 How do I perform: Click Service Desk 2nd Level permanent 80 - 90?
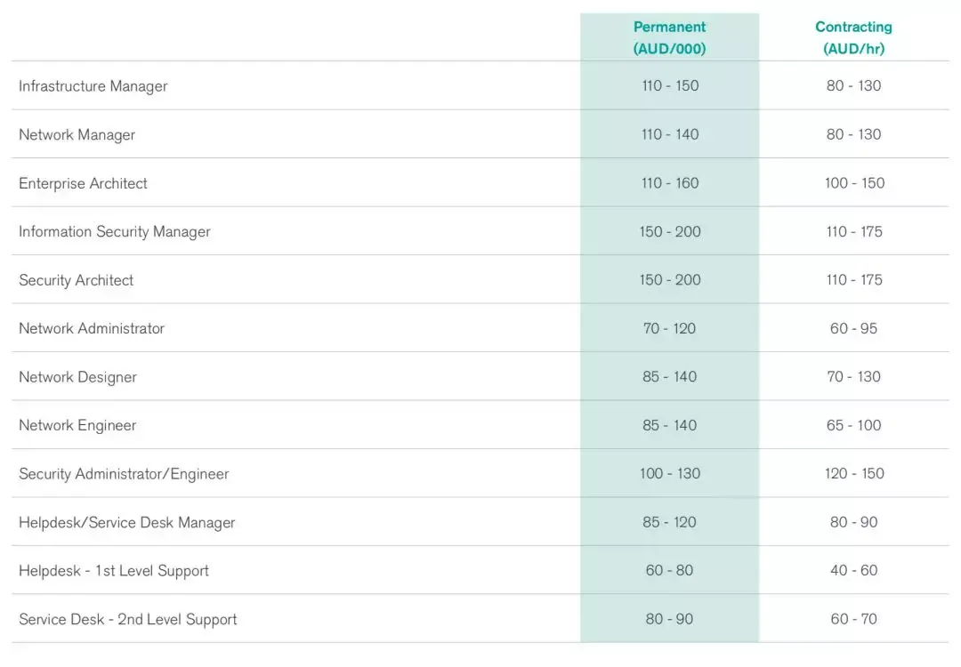coord(670,619)
